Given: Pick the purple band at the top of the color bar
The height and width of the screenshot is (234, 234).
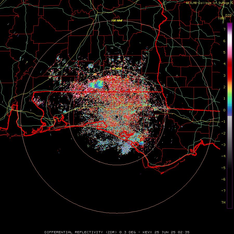Looking at the screenshot, I should point(230,25).
